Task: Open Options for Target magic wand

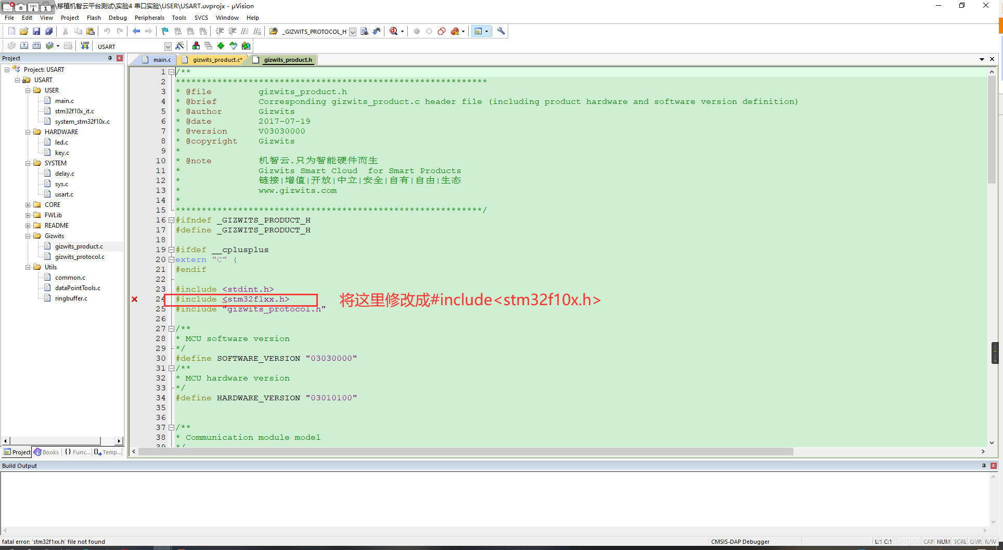Action: [180, 46]
